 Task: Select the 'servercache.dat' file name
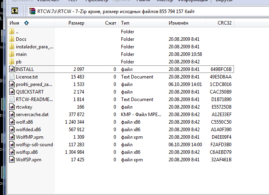[32, 115]
